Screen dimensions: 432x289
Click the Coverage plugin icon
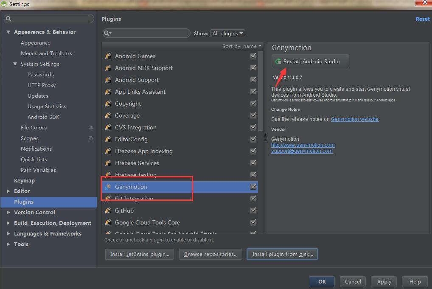[108, 115]
